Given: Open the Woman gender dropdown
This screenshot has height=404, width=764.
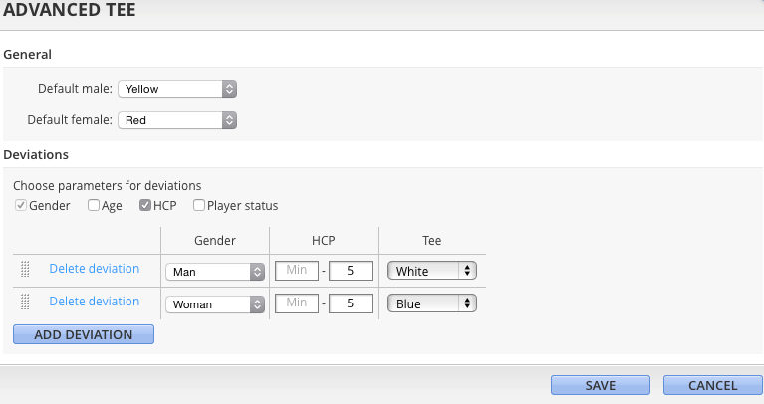Looking at the screenshot, I should 215,304.
